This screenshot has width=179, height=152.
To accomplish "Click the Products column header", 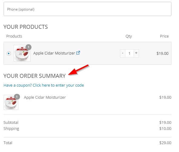I will click(14, 36).
